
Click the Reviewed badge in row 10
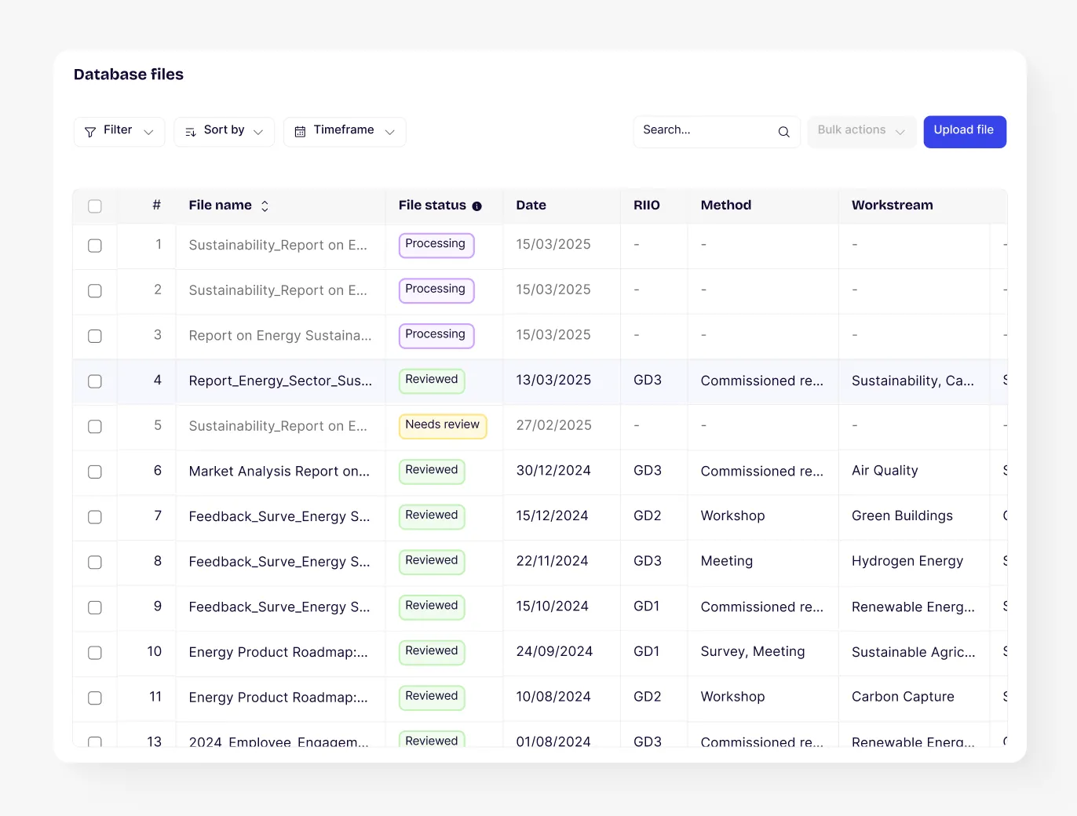click(x=432, y=651)
